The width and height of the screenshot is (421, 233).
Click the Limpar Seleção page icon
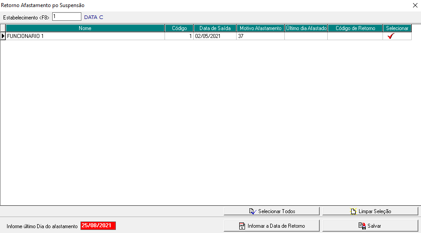pyautogui.click(x=353, y=211)
